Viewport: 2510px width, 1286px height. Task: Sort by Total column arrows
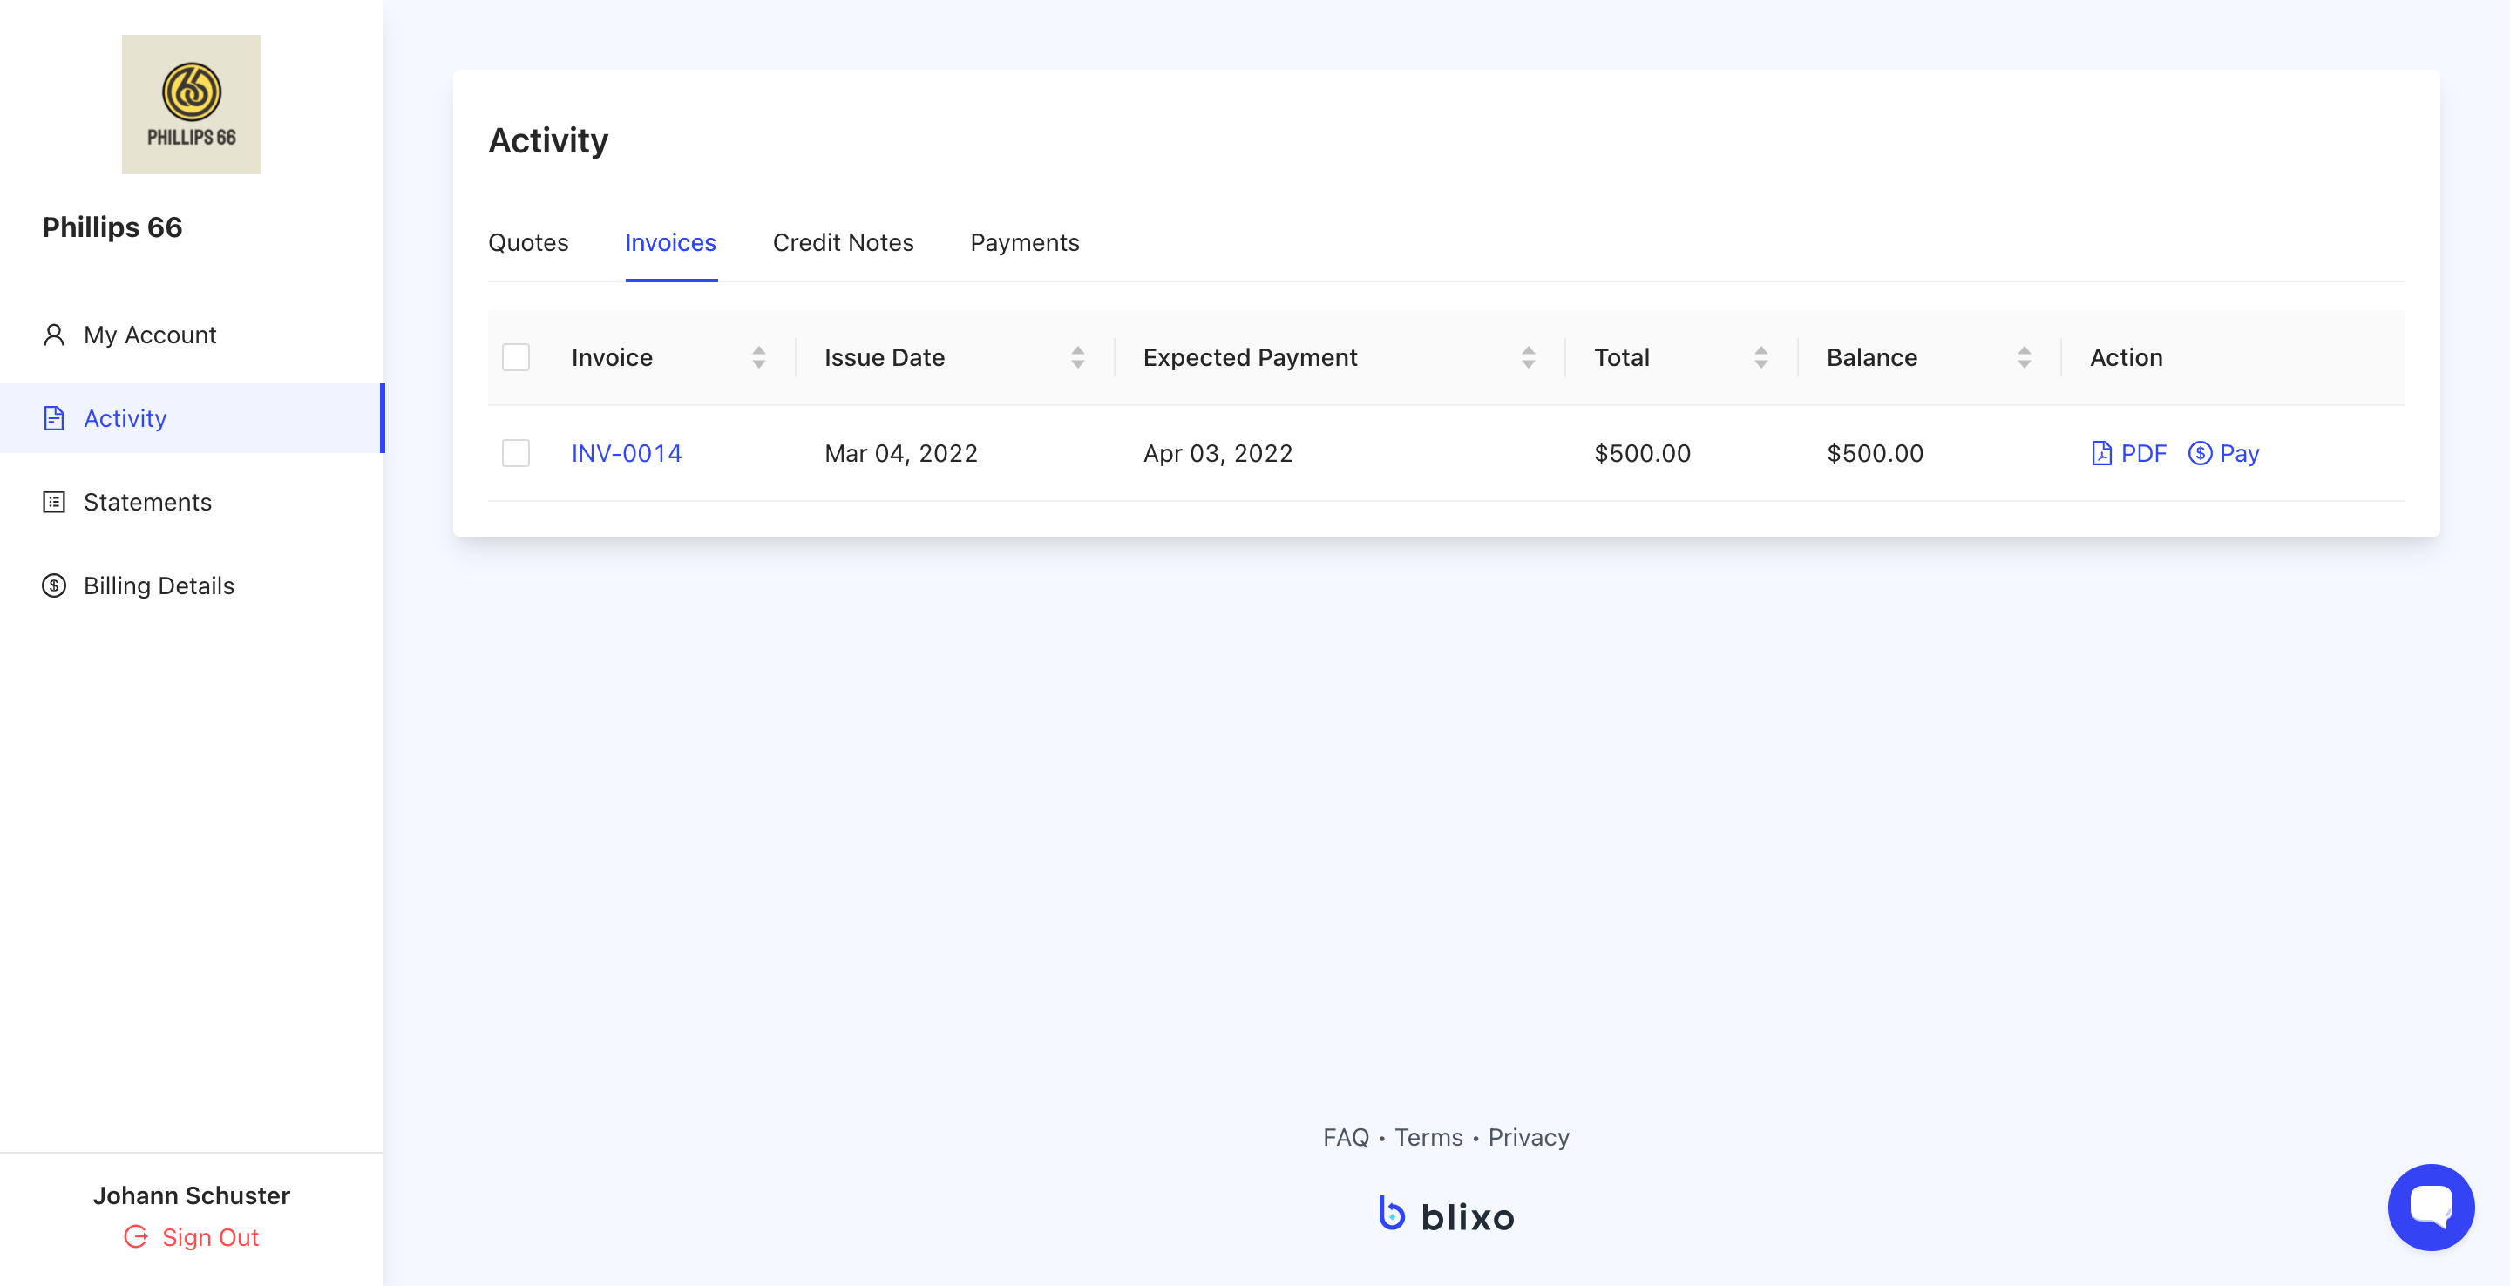pyautogui.click(x=1760, y=357)
